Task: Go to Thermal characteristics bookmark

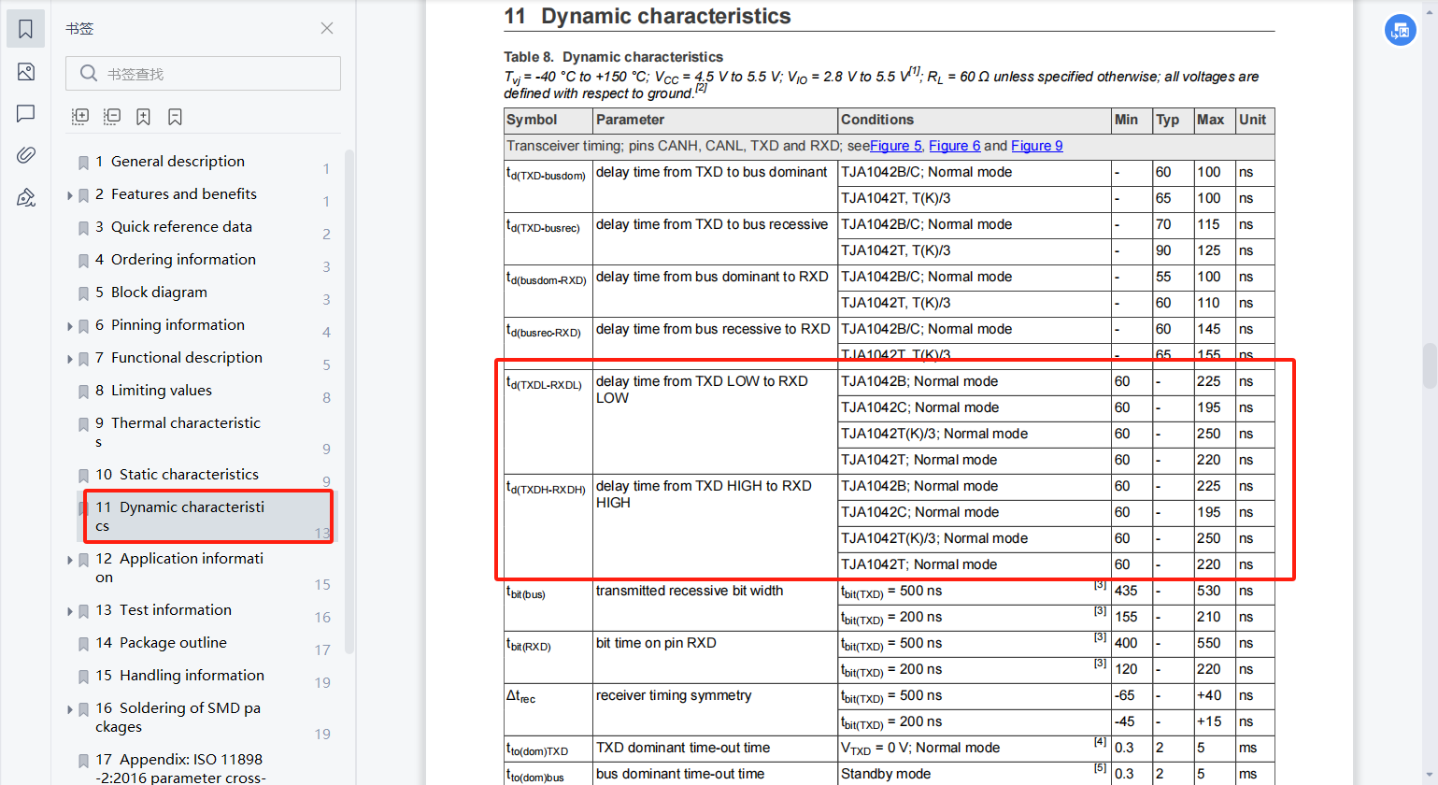Action: (178, 432)
